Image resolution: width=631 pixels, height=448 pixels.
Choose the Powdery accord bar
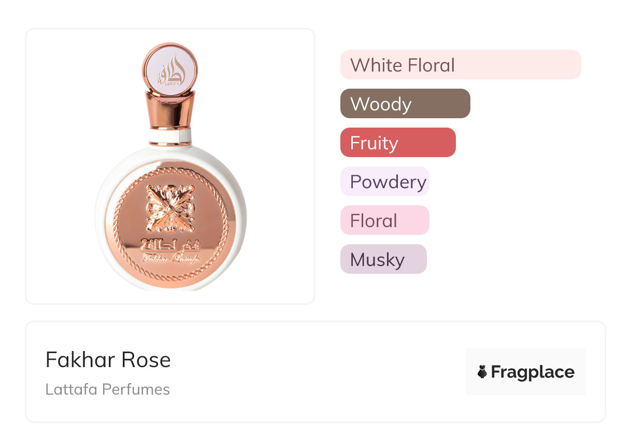(384, 181)
